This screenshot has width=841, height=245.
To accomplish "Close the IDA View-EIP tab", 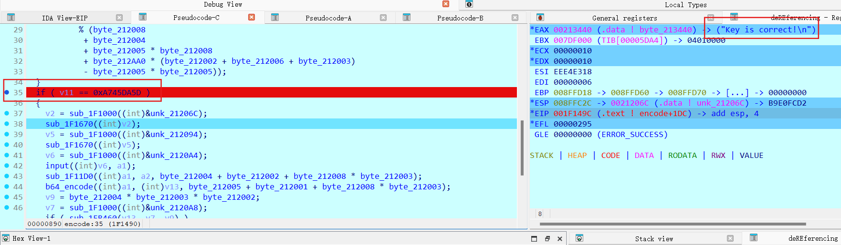I will [x=119, y=18].
